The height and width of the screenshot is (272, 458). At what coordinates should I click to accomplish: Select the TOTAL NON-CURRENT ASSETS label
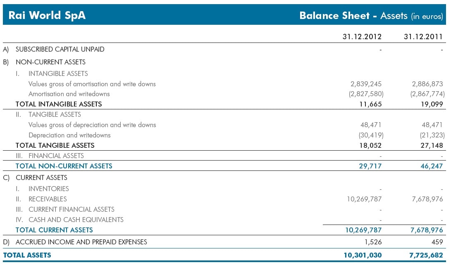click(x=64, y=166)
